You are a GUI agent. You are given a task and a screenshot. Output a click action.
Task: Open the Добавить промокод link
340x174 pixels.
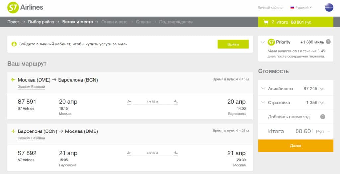[289, 117]
